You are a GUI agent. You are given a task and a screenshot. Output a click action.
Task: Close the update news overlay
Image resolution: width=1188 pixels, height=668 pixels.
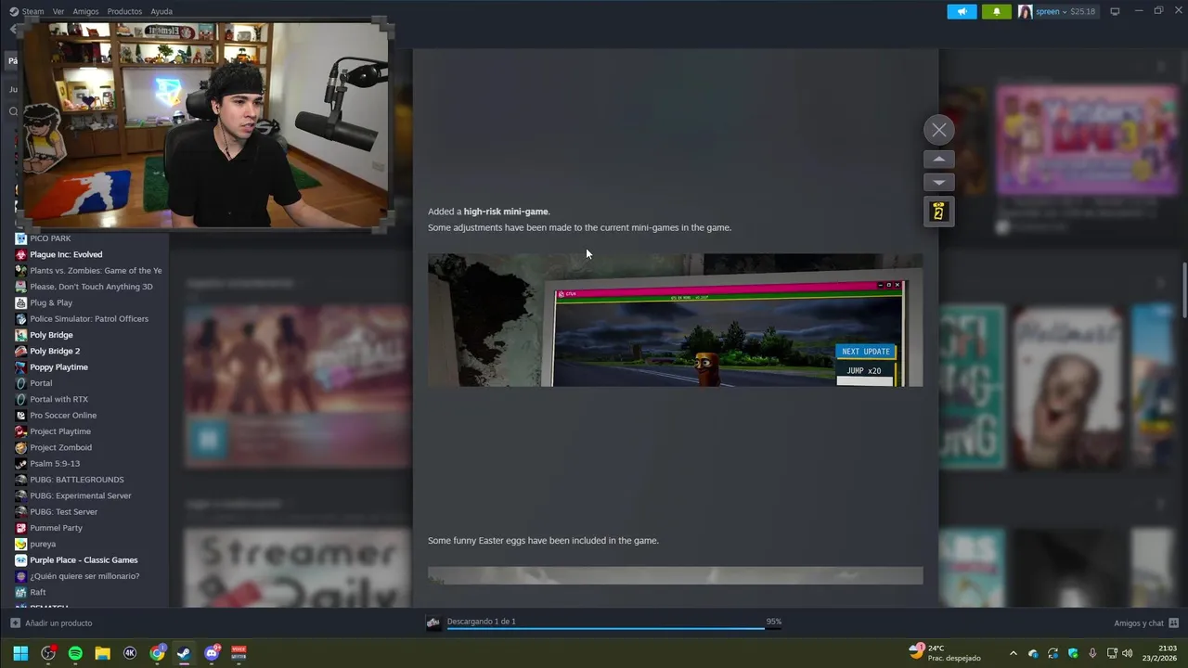[938, 130]
